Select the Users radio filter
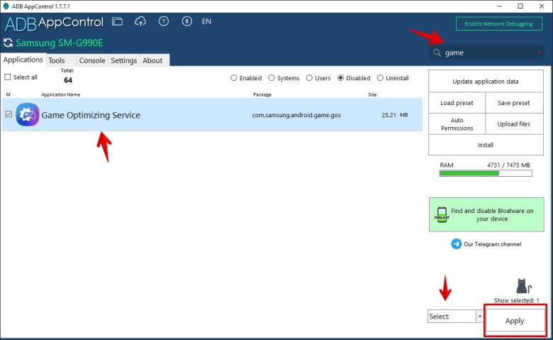The width and height of the screenshot is (553, 340). [309, 78]
